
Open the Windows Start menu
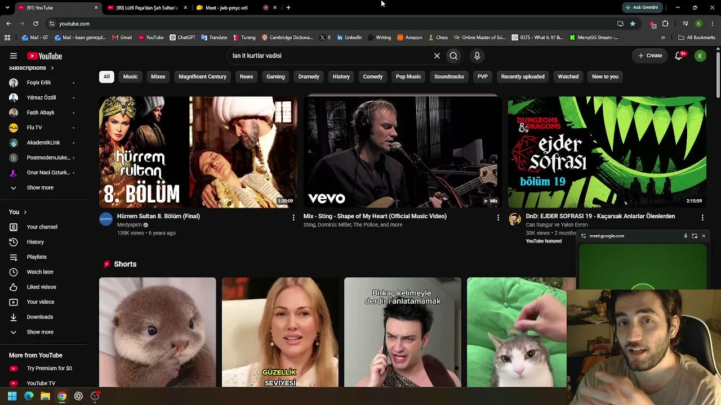[12, 396]
